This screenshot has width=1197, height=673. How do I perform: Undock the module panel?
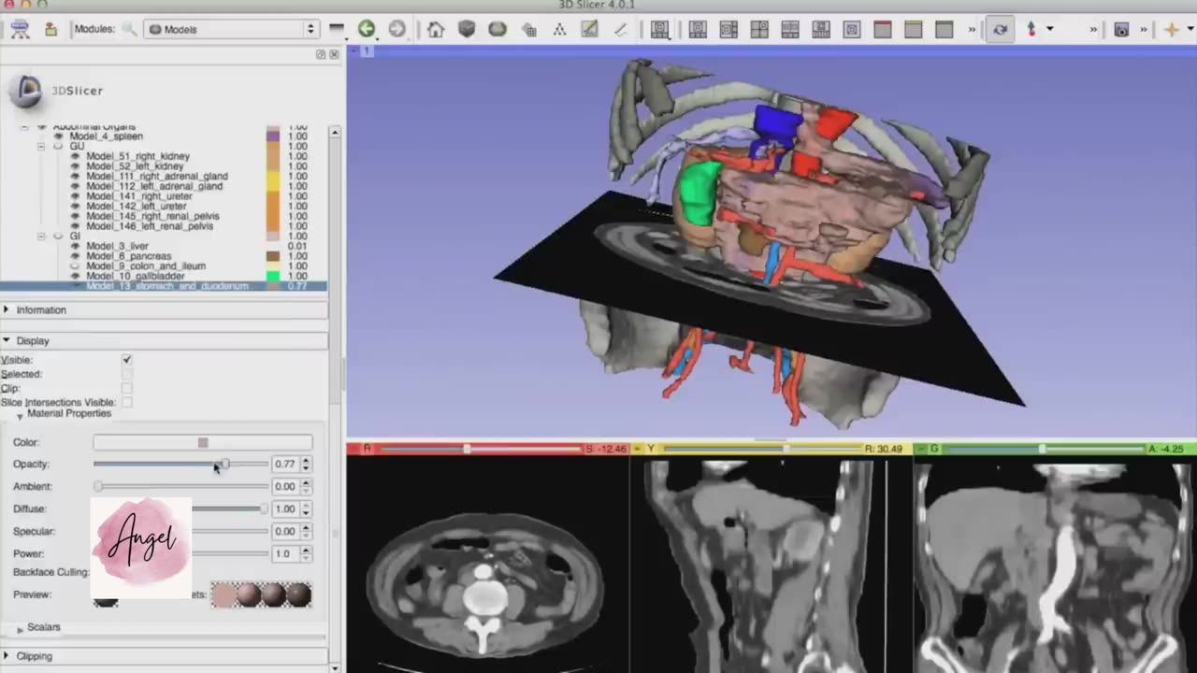click(x=321, y=54)
